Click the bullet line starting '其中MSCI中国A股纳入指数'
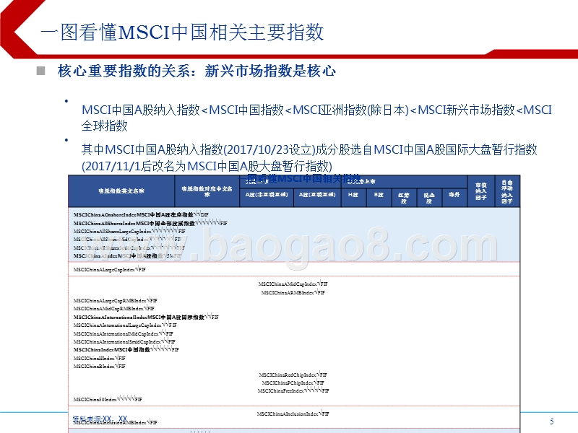 tap(309, 149)
